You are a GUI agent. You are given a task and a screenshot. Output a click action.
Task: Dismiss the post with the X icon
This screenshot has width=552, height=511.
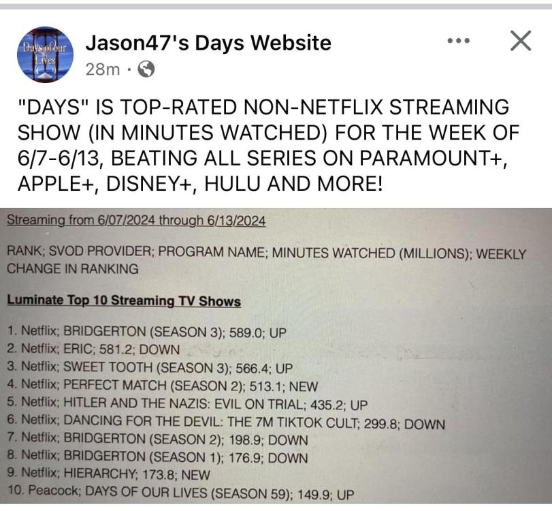point(521,42)
